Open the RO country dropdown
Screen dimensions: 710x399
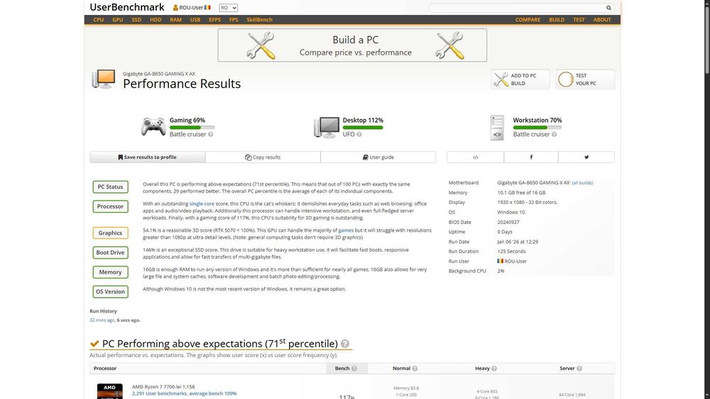pos(228,8)
